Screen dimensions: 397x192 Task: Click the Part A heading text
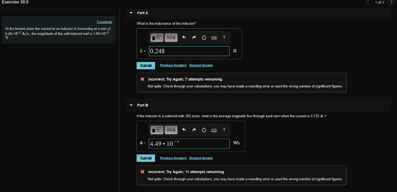(143, 13)
